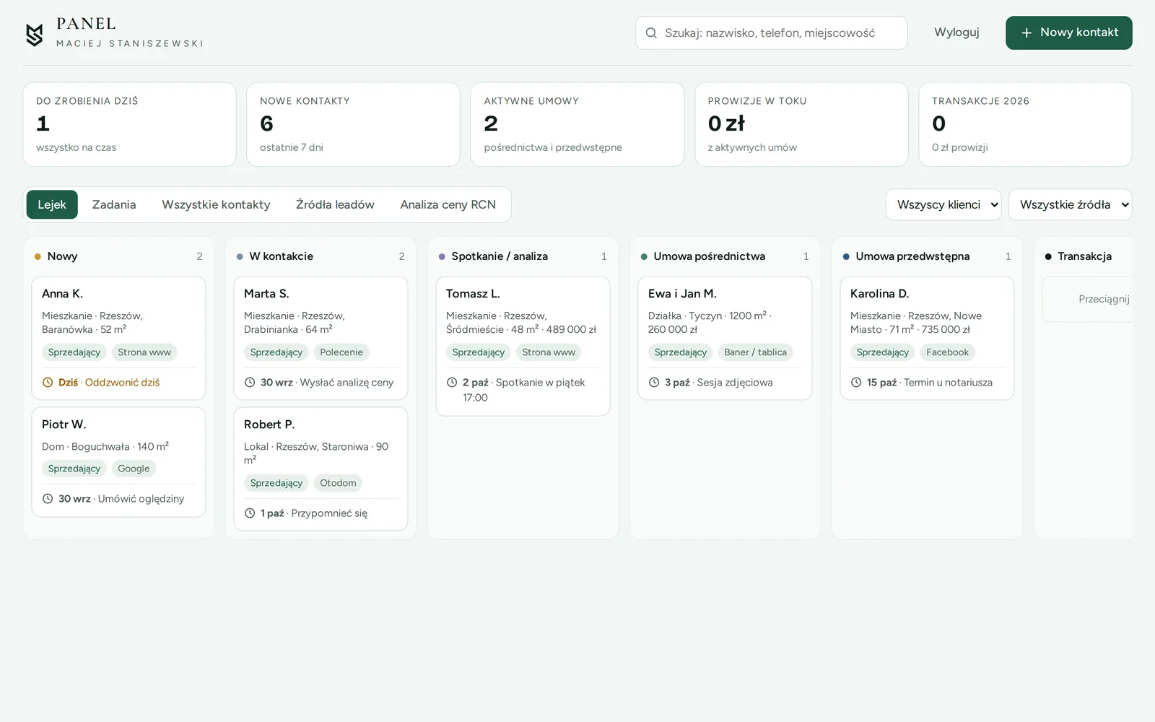This screenshot has width=1155, height=722.
Task: Click the Strona www tag on Anna K.
Action: (x=144, y=352)
